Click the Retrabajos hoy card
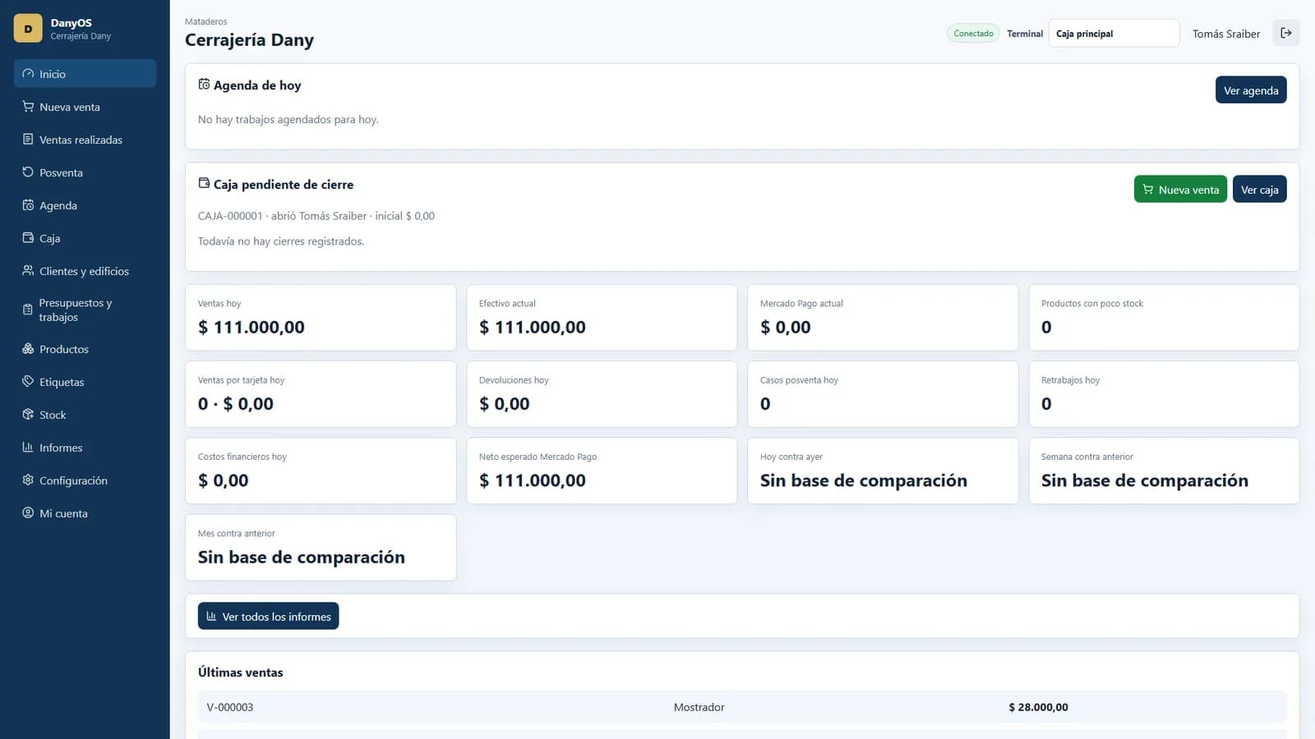This screenshot has width=1315, height=739. (1164, 394)
